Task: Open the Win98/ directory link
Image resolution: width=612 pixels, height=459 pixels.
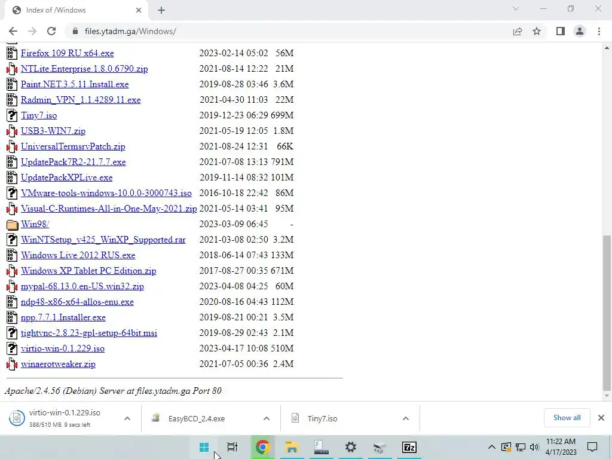Action: click(x=35, y=225)
